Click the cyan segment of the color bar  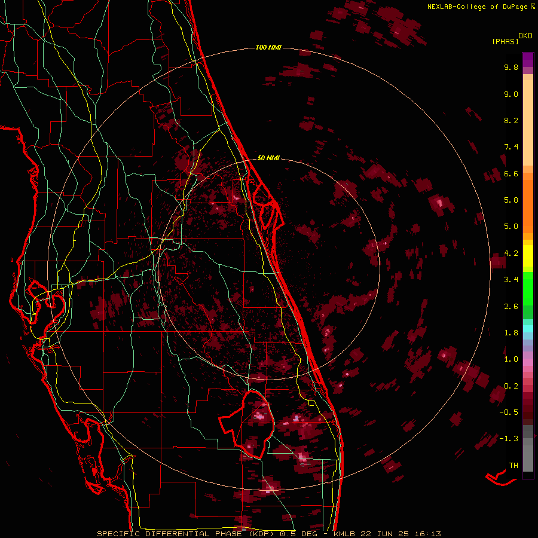528,329
